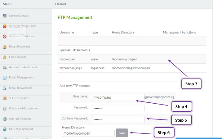The height and width of the screenshot is (139, 222).
Task: Click the Add-on Domains globe icon
Action: point(5,119)
